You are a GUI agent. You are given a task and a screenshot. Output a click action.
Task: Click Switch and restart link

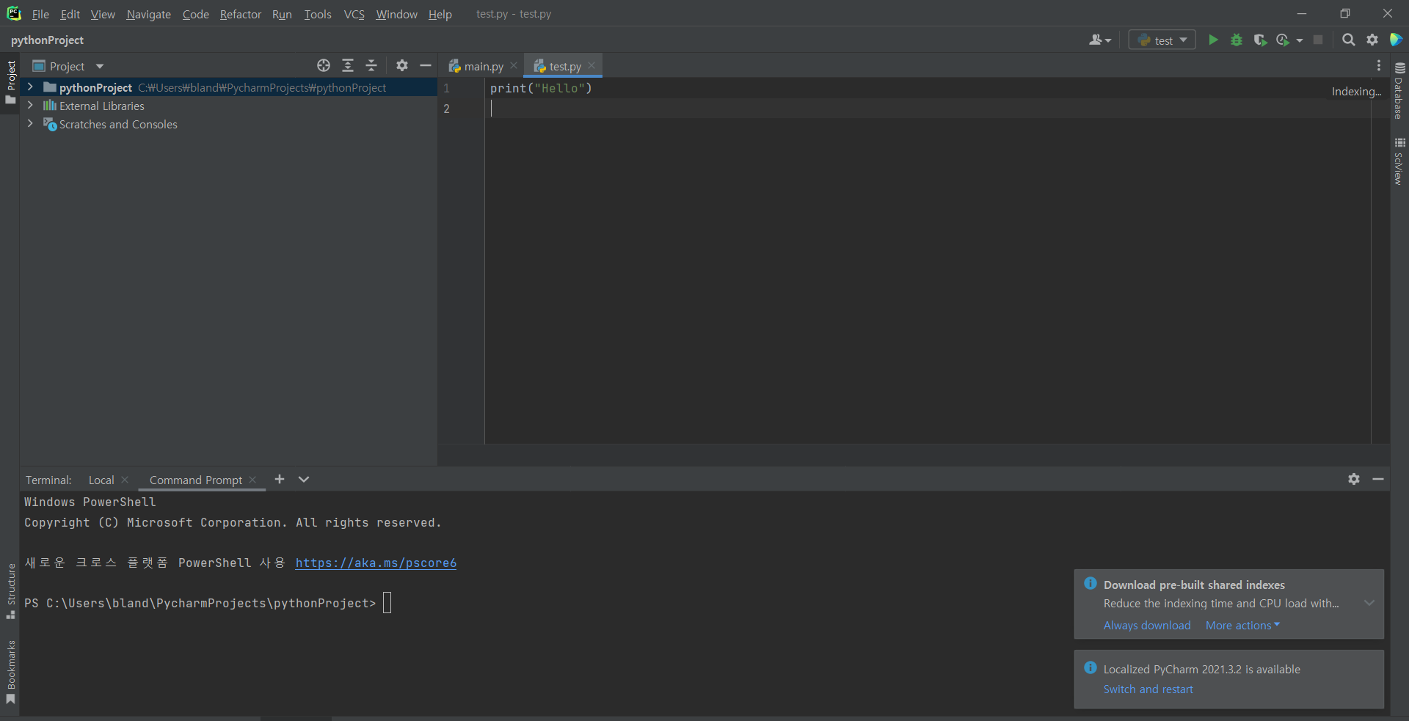1148,689
